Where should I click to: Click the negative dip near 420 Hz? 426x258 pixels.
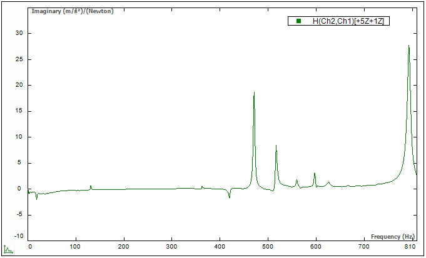pos(230,197)
